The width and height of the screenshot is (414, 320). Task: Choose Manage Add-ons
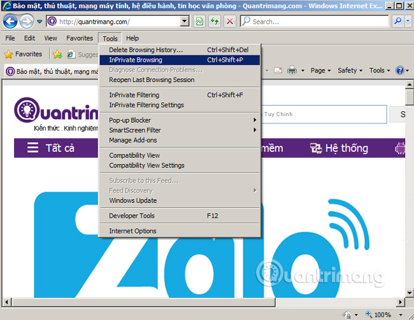coord(180,141)
